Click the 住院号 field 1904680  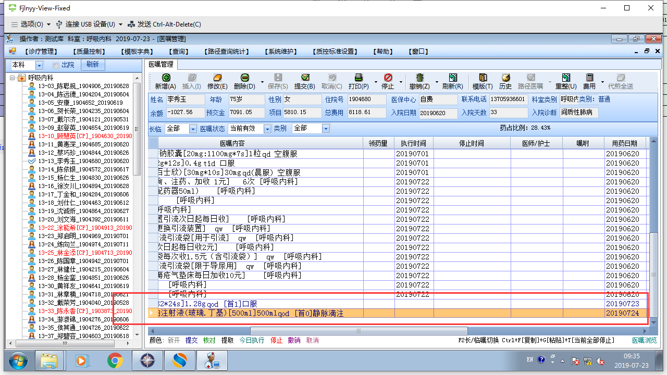coord(367,99)
